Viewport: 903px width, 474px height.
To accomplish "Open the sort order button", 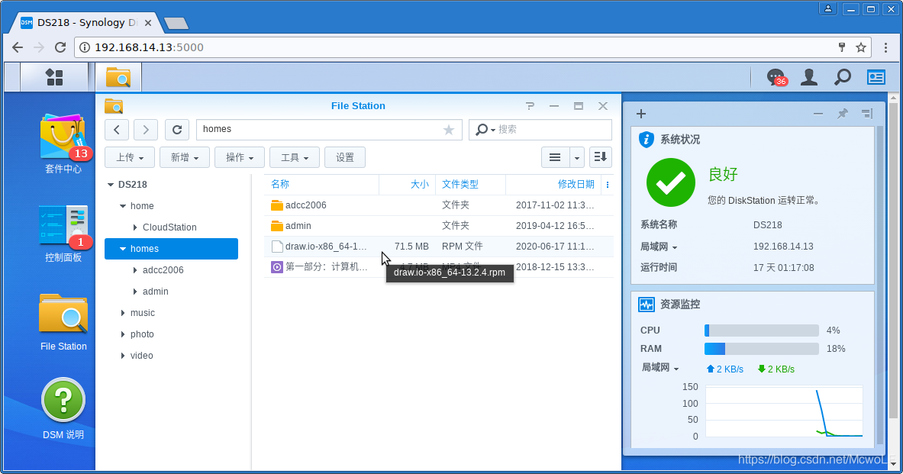I will 600,157.
